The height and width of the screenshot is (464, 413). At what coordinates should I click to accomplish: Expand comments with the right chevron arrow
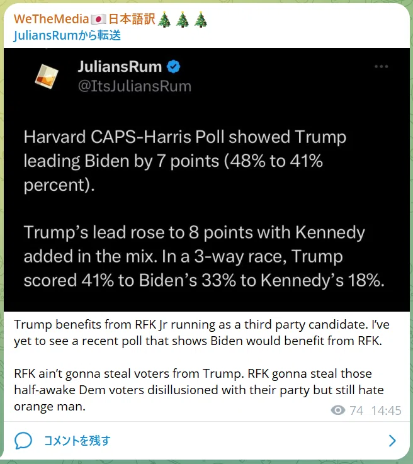392,441
